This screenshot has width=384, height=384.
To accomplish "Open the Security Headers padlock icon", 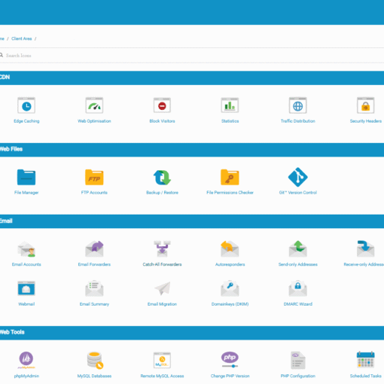I will 366,105.
